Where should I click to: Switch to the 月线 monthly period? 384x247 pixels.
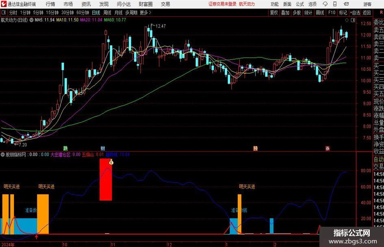pyautogui.click(x=119, y=13)
